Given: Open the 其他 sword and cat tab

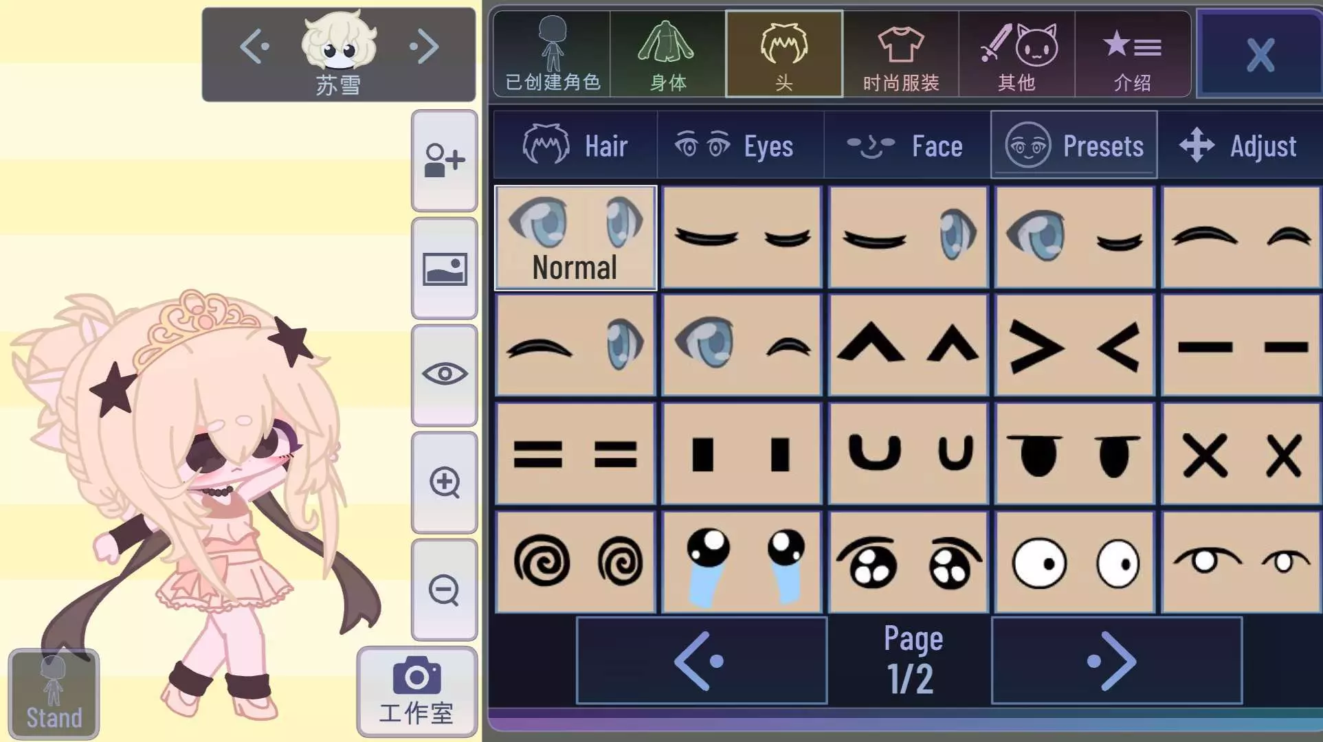Looking at the screenshot, I should (1016, 54).
